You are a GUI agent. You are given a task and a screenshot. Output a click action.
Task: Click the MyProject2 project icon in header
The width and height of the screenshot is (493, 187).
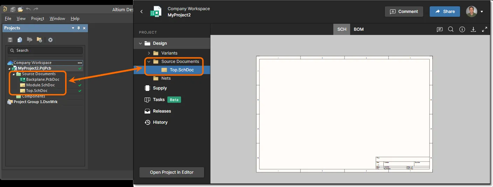pyautogui.click(x=155, y=12)
